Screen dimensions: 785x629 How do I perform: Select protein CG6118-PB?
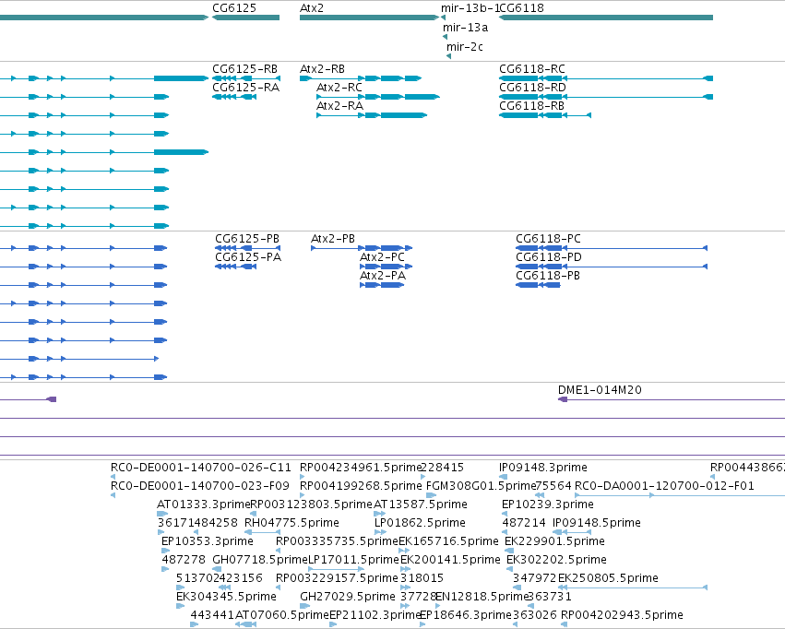pos(538,285)
